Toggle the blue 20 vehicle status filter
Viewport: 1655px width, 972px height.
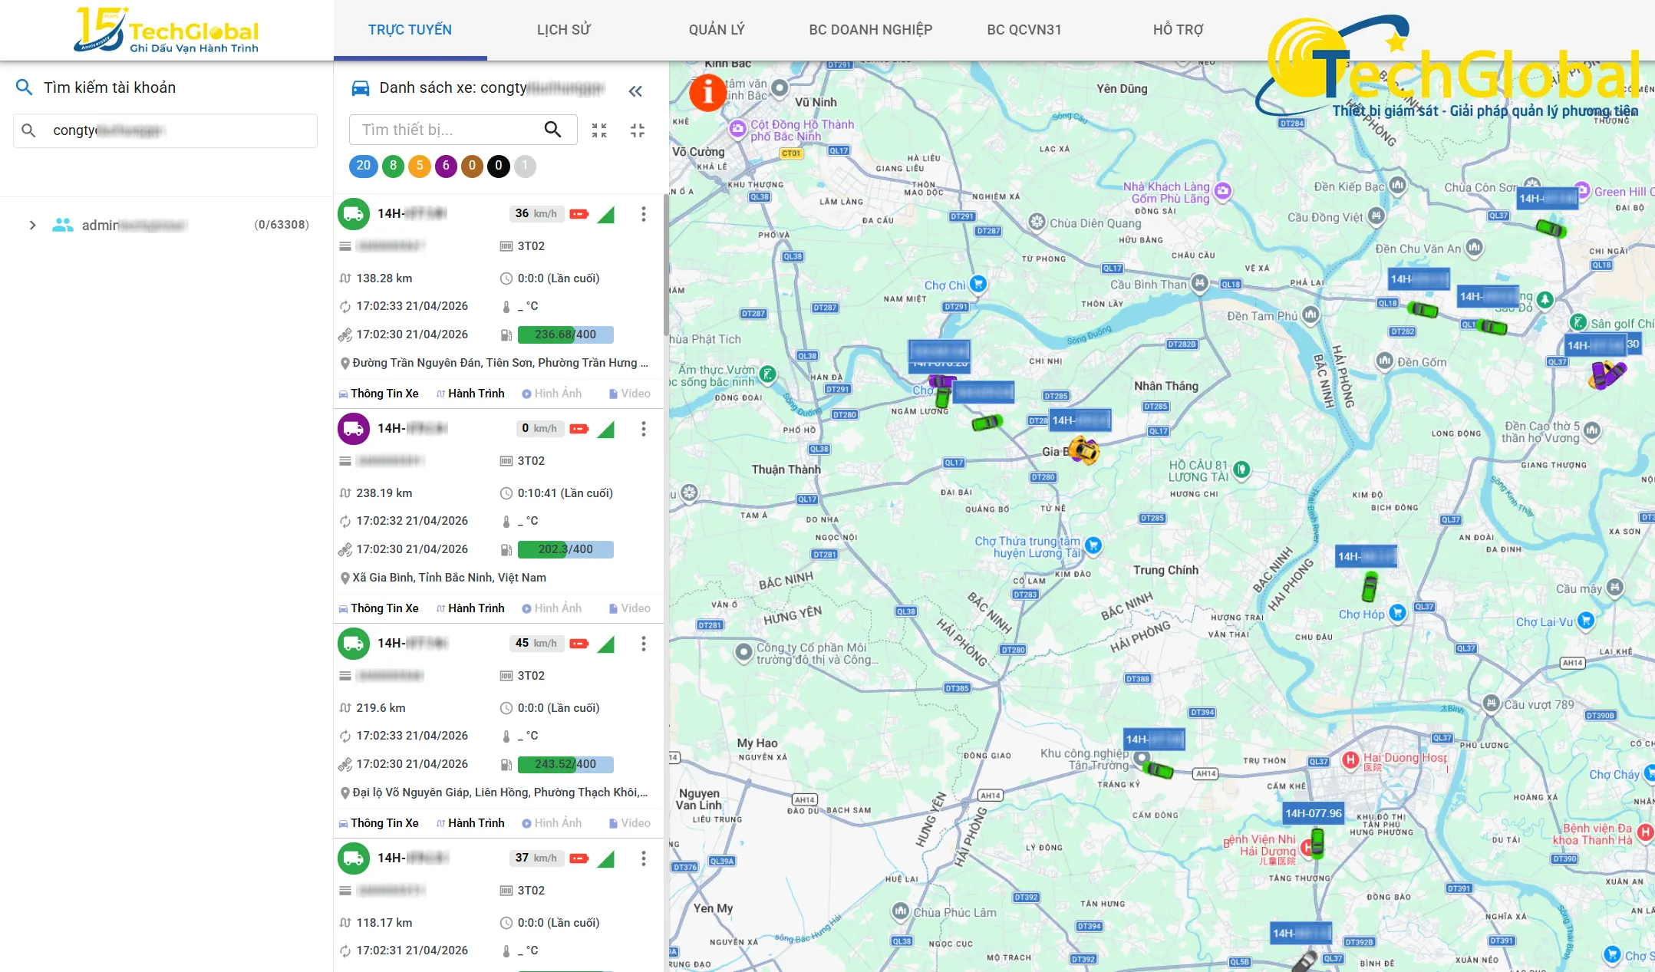click(364, 166)
